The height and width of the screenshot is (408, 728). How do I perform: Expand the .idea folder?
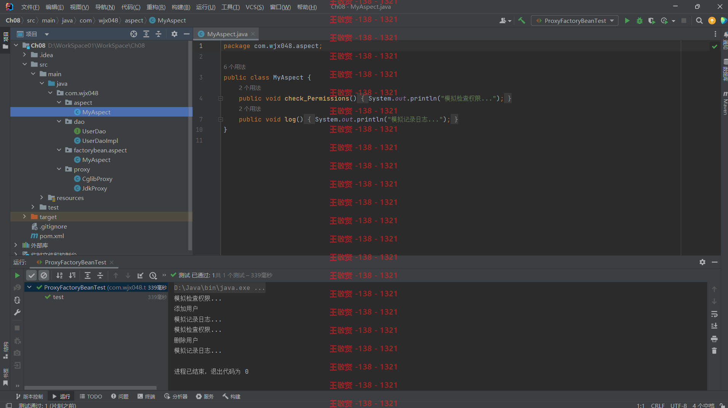tap(24, 55)
